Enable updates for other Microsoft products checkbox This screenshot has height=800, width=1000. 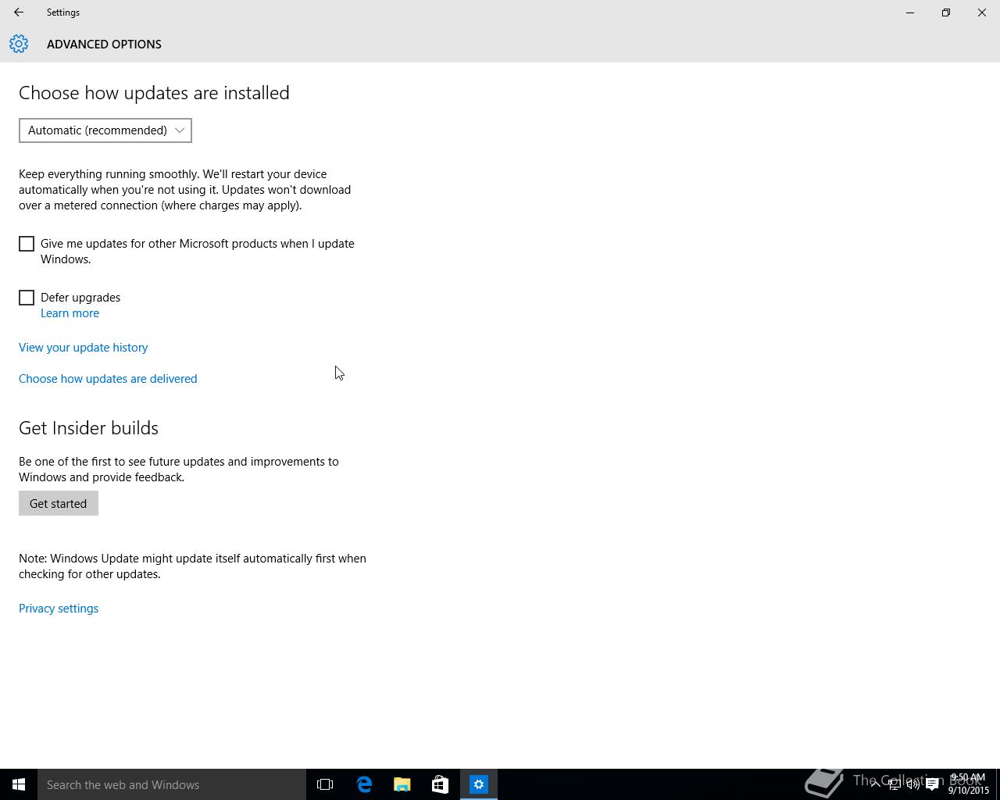click(27, 244)
